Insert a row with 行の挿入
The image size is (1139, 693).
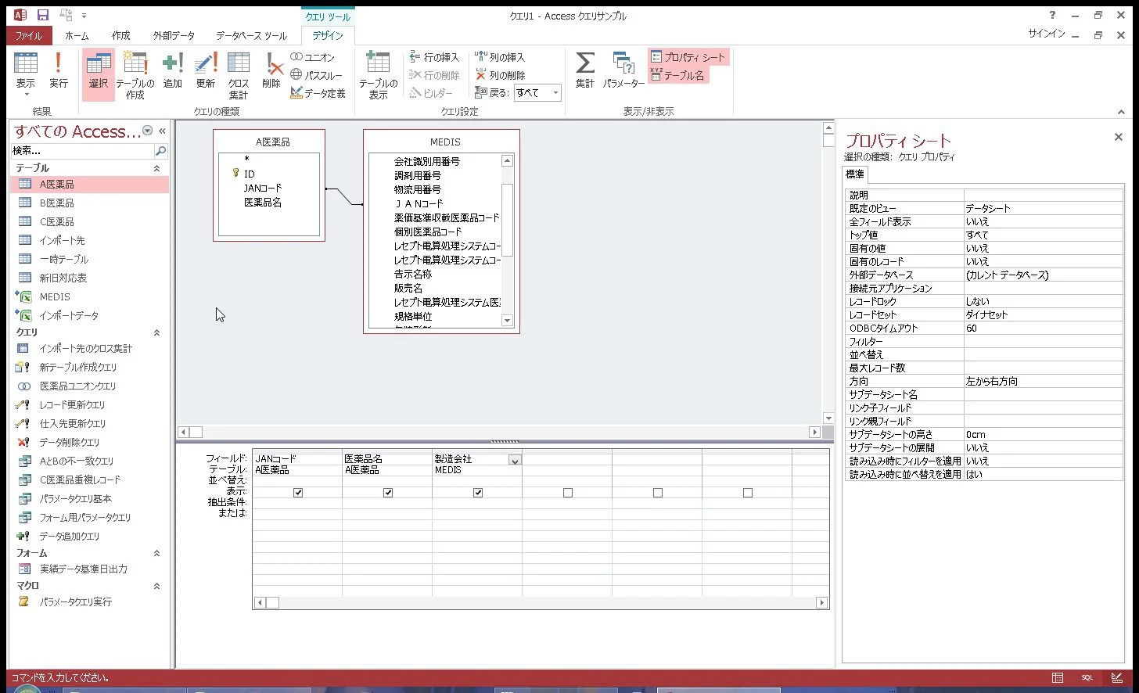[434, 57]
